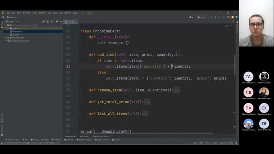Open Version Control tool window
Image resolution: width=274 pixels, height=154 pixels.
[x=12, y=140]
